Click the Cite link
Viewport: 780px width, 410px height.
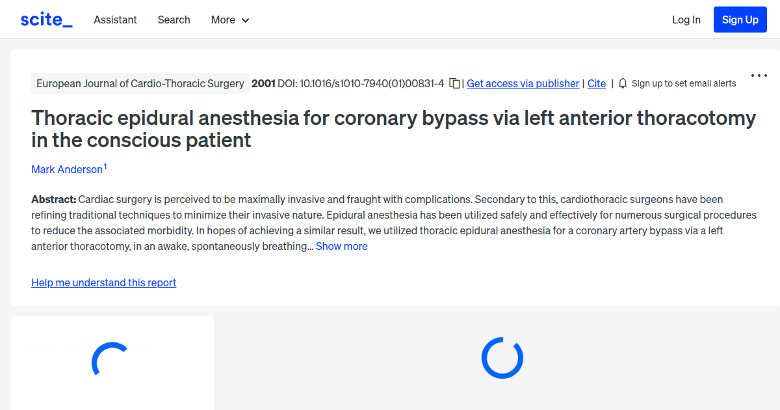[596, 83]
